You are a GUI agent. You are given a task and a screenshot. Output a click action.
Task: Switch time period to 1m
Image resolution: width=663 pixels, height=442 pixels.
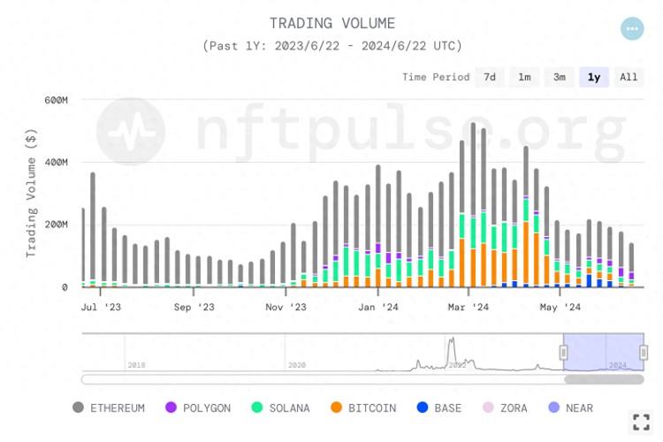(524, 77)
